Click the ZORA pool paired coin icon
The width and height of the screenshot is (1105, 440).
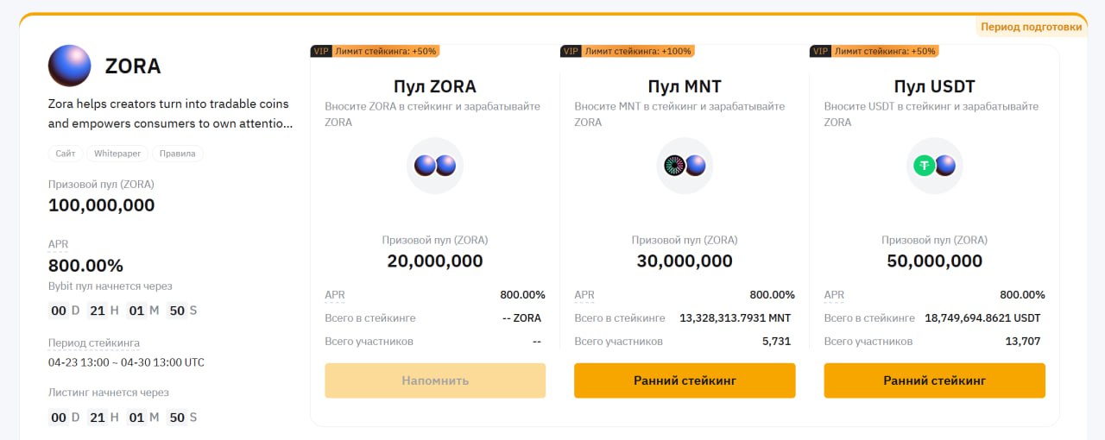[435, 166]
